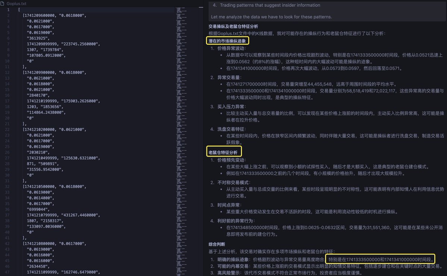
Task: Click line number 42 in the gutter
Action: click(x=8, y=244)
